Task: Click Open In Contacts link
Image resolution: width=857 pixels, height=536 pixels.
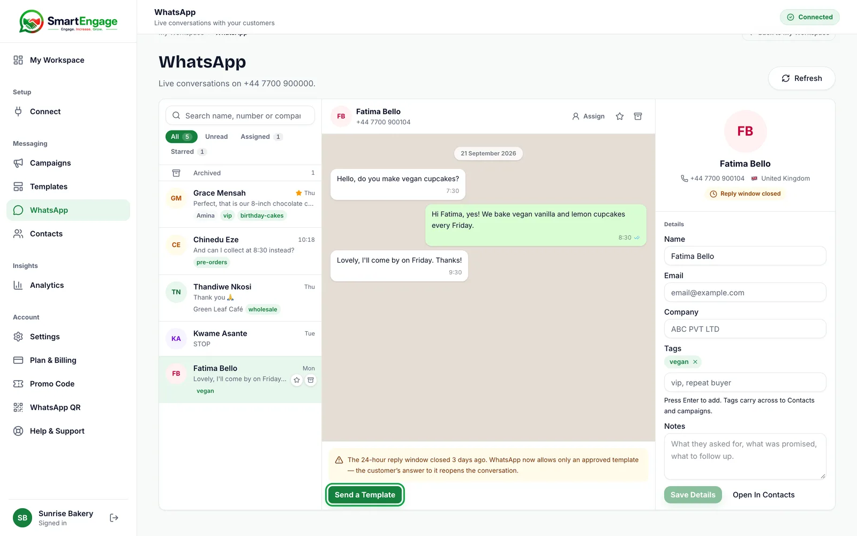Action: [x=764, y=495]
